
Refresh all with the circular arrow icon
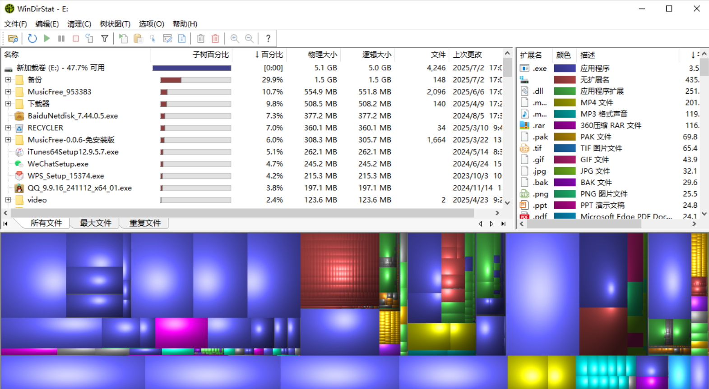click(32, 39)
